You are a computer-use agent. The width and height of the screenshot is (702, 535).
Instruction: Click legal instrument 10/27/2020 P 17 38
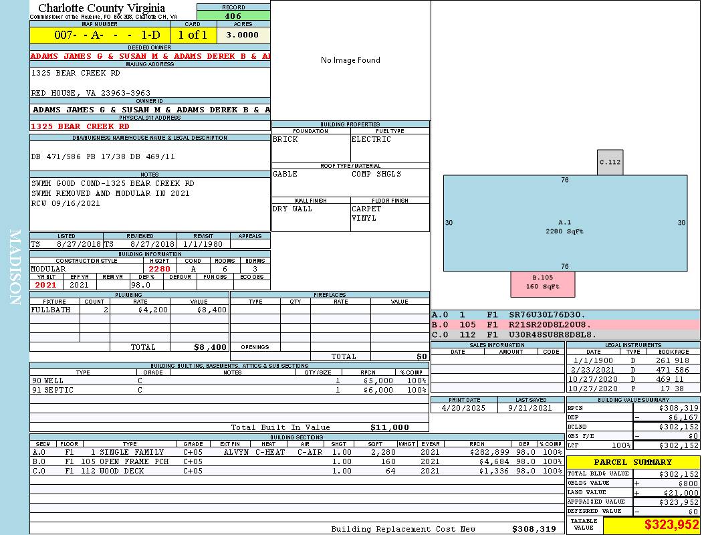pyautogui.click(x=633, y=389)
